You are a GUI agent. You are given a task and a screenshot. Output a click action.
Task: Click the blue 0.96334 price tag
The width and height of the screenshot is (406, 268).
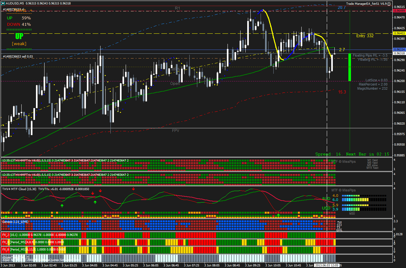399,50
